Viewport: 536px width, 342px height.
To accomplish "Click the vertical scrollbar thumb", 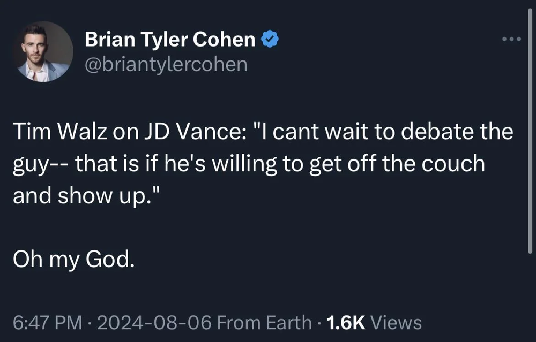I will tap(530, 132).
